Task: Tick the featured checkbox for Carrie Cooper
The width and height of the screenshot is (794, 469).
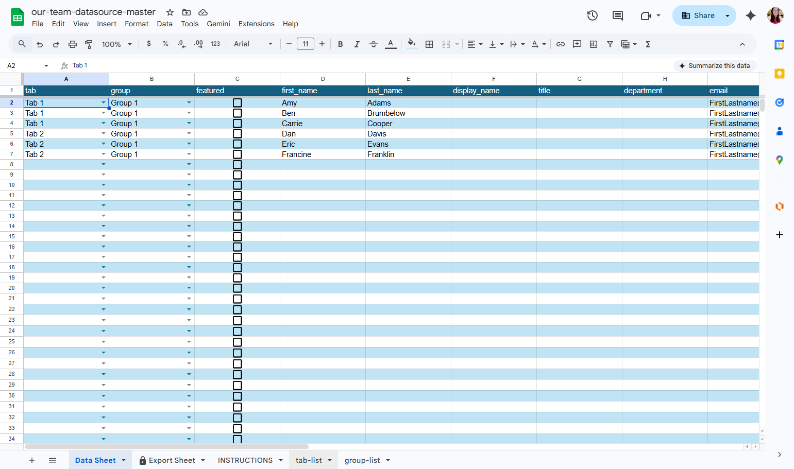Action: (x=238, y=124)
